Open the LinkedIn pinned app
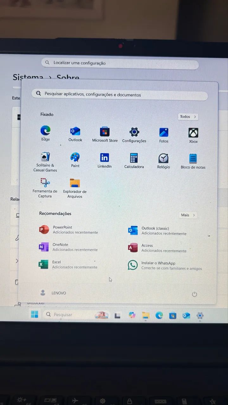The width and height of the screenshot is (228, 405). click(104, 160)
